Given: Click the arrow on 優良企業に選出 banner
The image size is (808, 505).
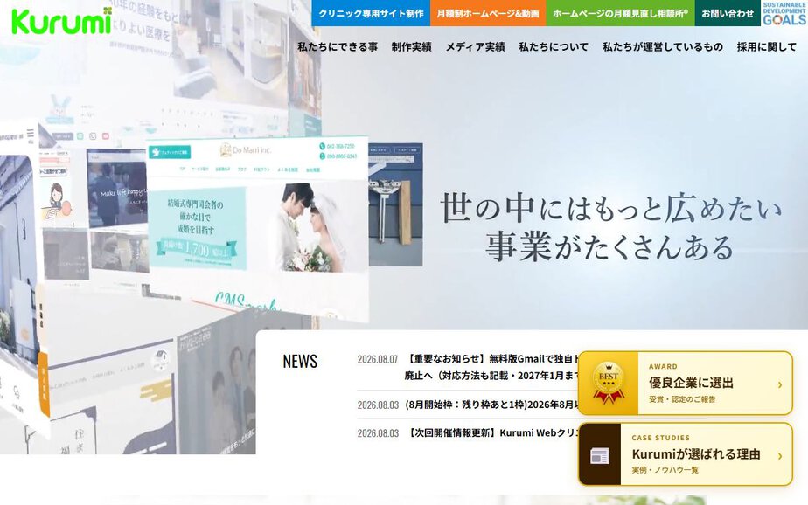Looking at the screenshot, I should tap(780, 384).
